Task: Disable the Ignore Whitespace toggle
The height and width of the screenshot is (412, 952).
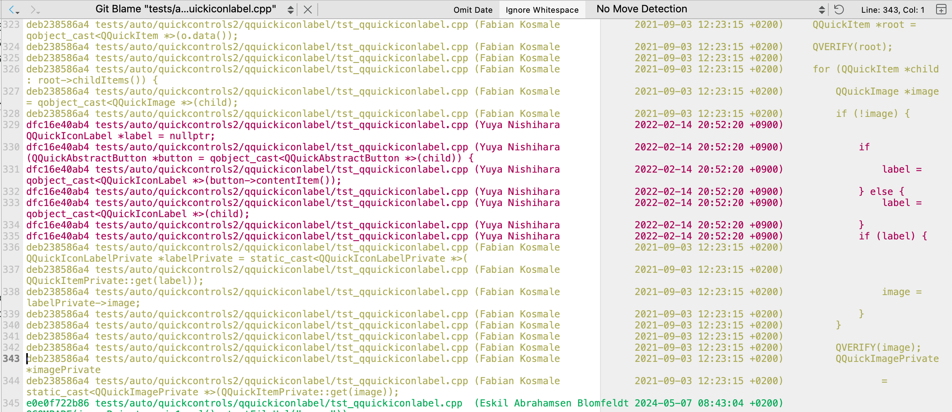Action: point(542,10)
